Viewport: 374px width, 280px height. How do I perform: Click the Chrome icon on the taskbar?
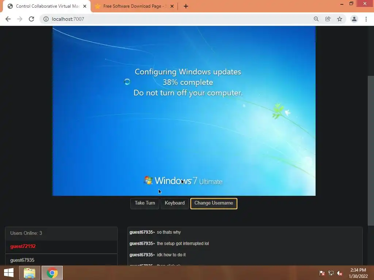(52, 273)
